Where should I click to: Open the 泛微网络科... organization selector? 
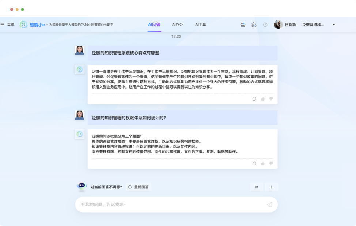313,24
